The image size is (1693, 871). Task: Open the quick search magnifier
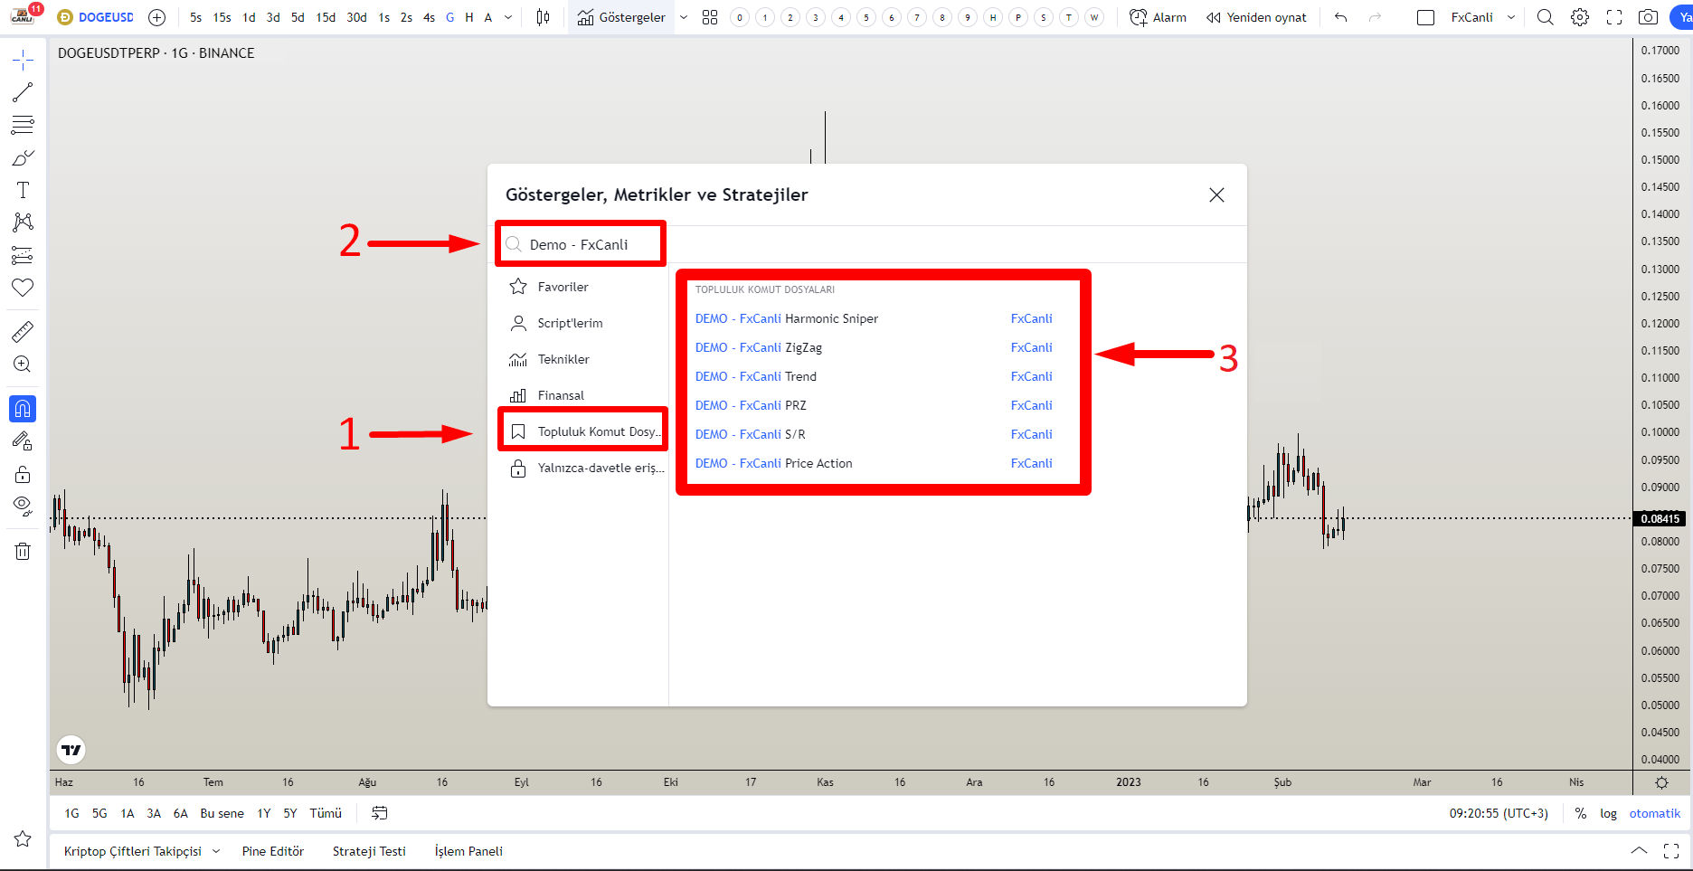[x=1546, y=17]
